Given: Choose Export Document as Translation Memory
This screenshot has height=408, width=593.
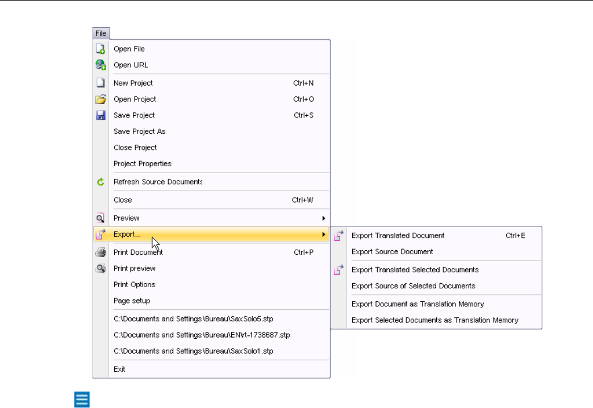Looking at the screenshot, I should [417, 304].
